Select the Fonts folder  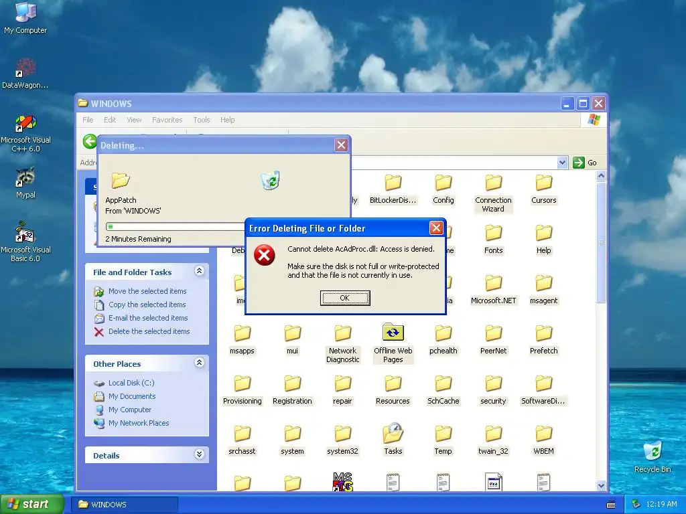tap(493, 240)
